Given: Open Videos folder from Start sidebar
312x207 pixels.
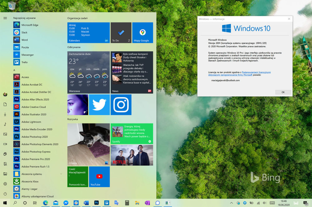Looking at the screenshot, I should pos(5,144).
